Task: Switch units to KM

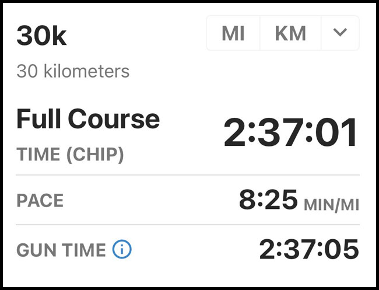Action: (x=290, y=33)
